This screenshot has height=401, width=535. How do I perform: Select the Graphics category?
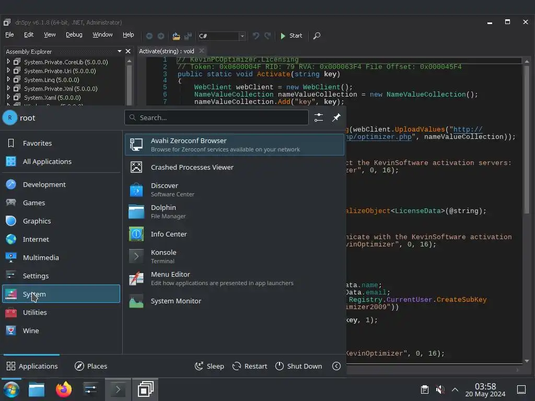pos(61,221)
